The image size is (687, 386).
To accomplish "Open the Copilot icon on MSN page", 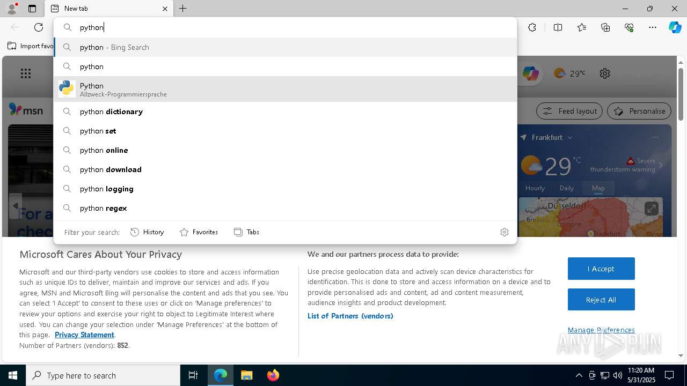I will (531, 73).
